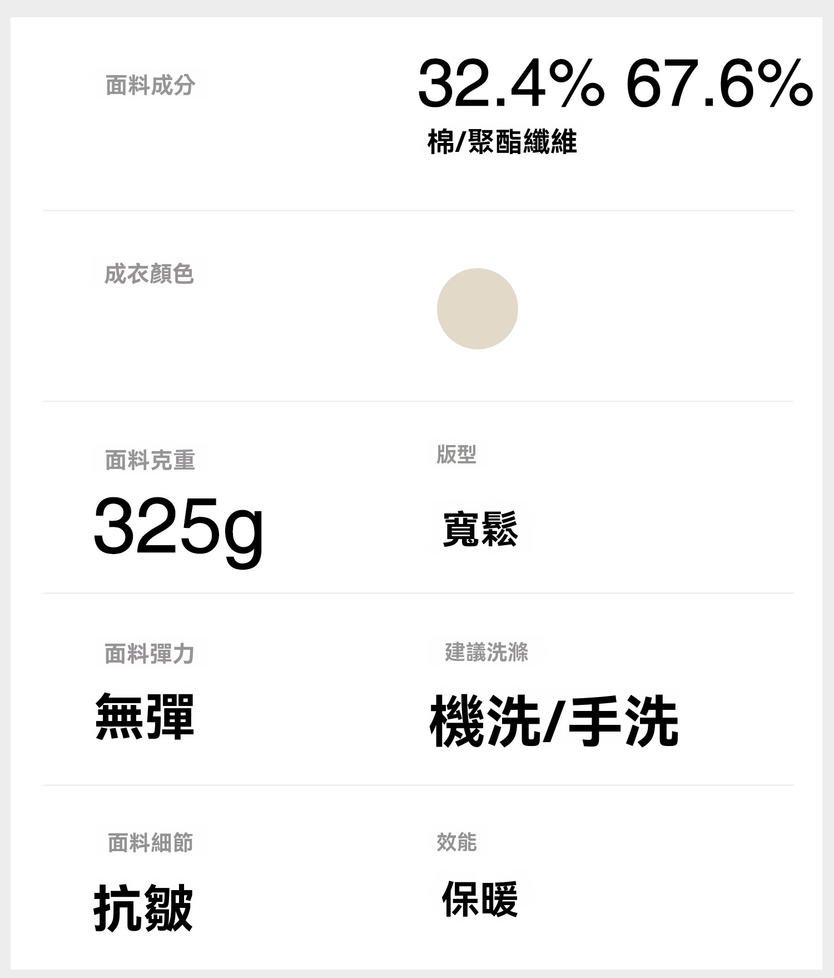Click the 棉 character in the composition

440,141
